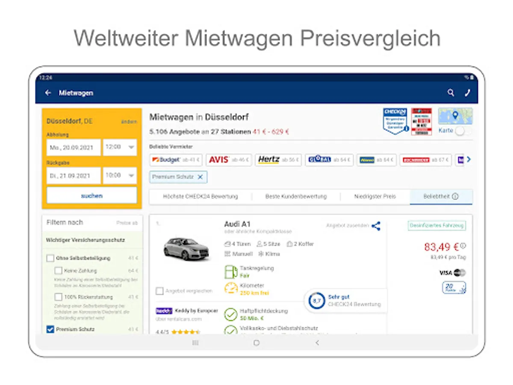
Task: Open pickup date field Mo., 20.09.2021
Action: click(x=74, y=147)
